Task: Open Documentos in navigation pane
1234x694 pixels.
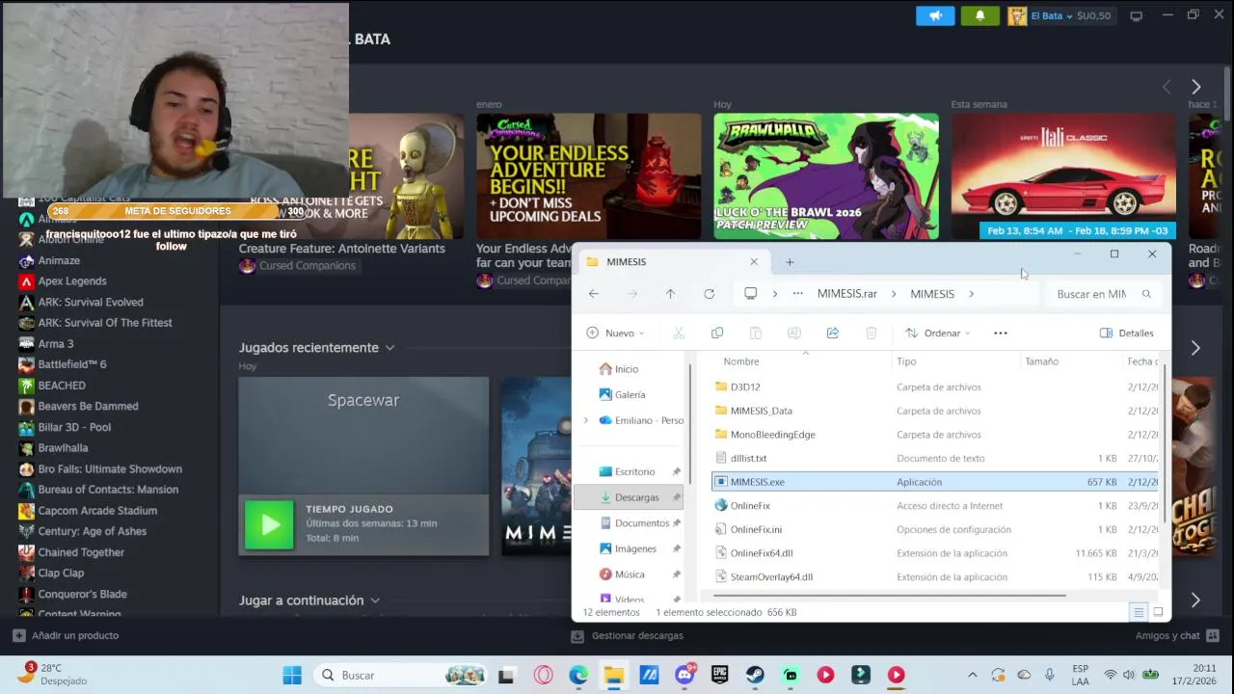Action: tap(641, 523)
